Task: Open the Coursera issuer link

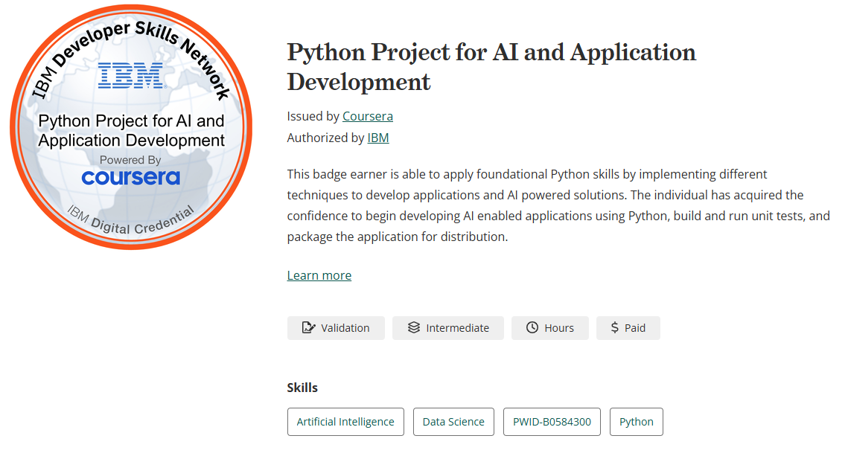Action: click(368, 116)
